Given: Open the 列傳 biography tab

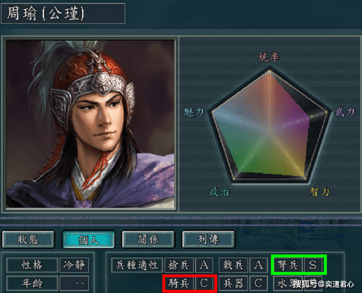Looking at the screenshot, I should 208,240.
